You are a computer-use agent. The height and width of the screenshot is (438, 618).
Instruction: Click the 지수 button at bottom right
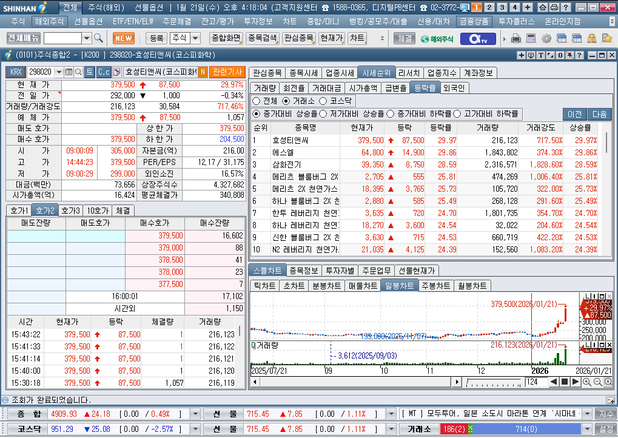point(606,414)
